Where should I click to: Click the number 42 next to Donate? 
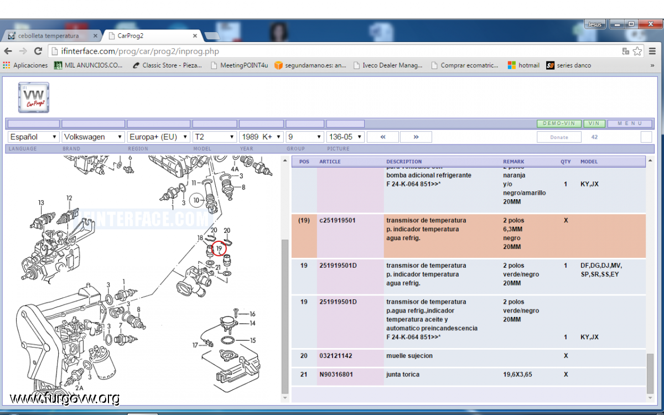(x=594, y=137)
